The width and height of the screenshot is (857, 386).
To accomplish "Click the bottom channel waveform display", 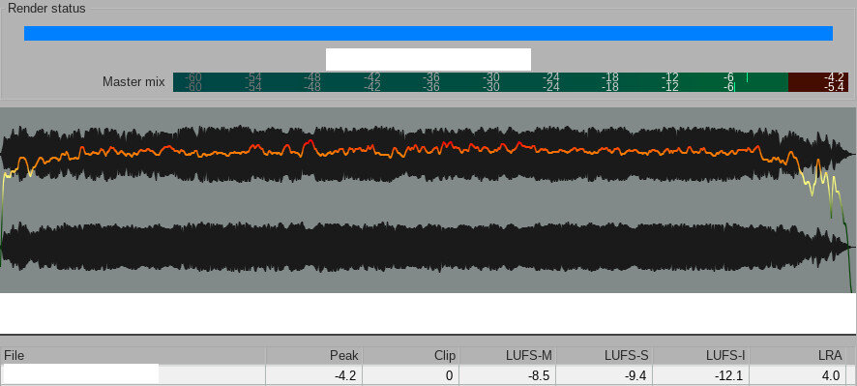I will coord(428,247).
